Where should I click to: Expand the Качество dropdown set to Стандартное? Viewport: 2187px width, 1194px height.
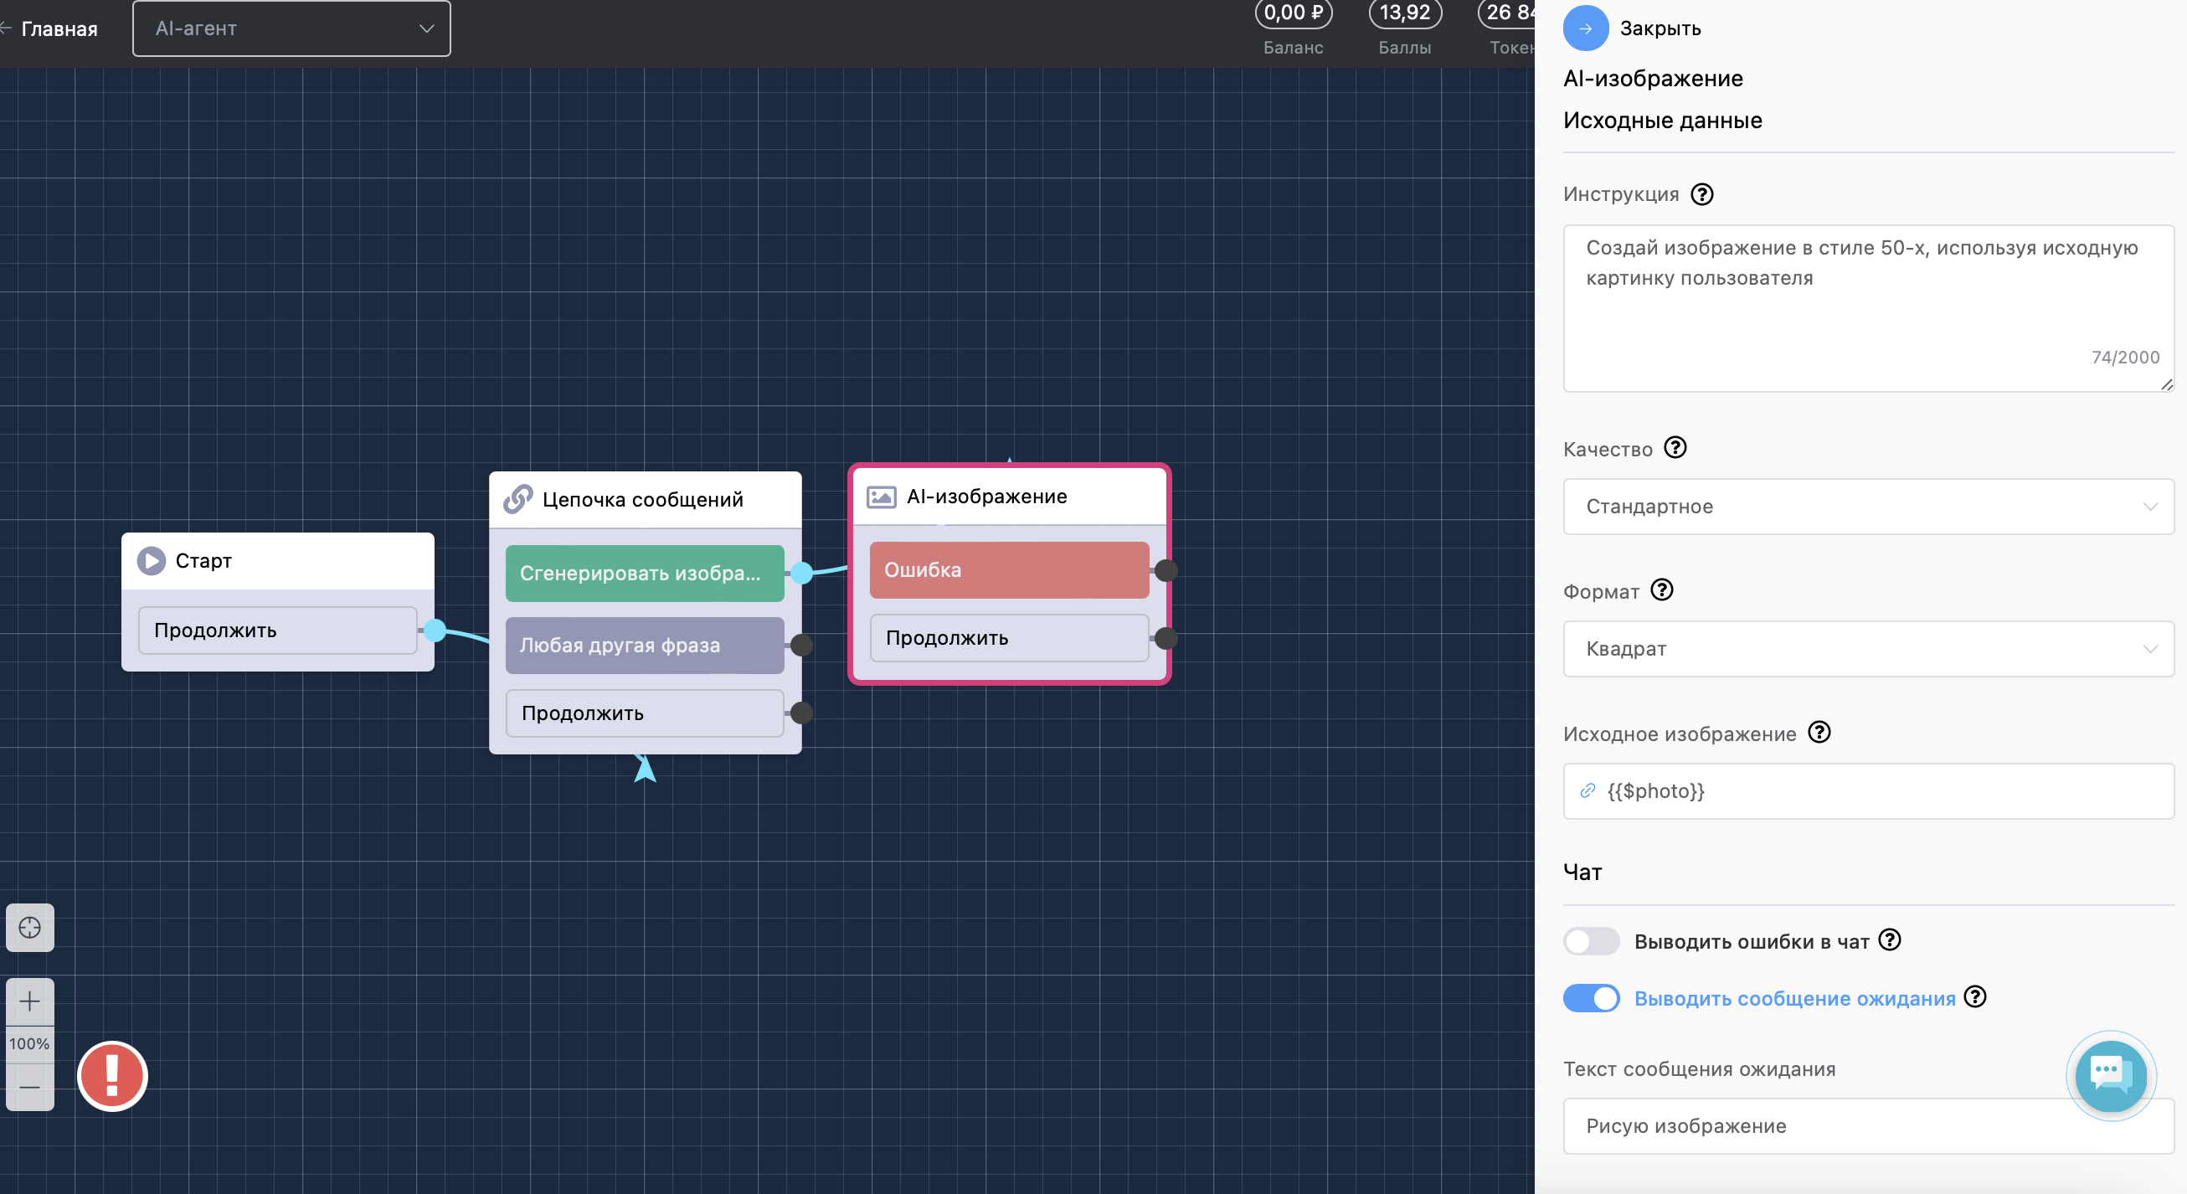coord(1868,507)
